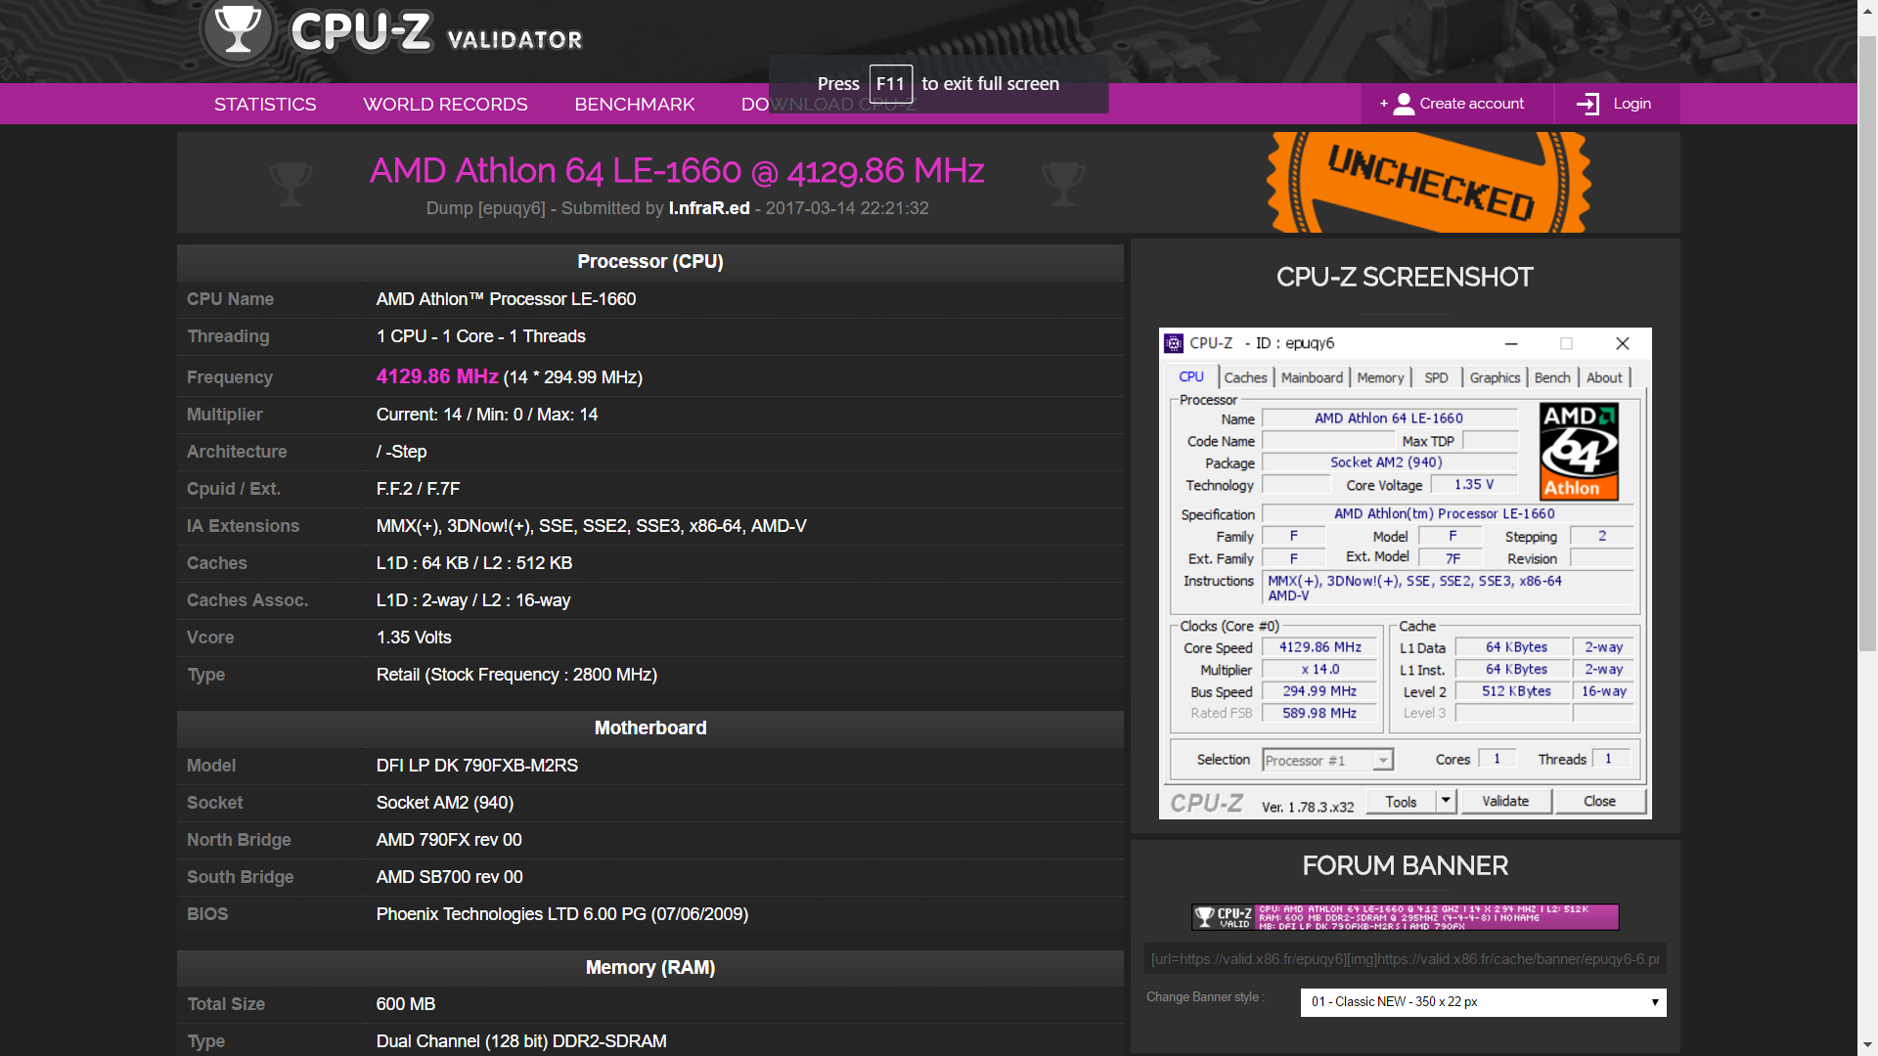Screen dimensions: 1878x1056
Task: Open the Change Banner style dropdown
Action: pos(1483,1002)
